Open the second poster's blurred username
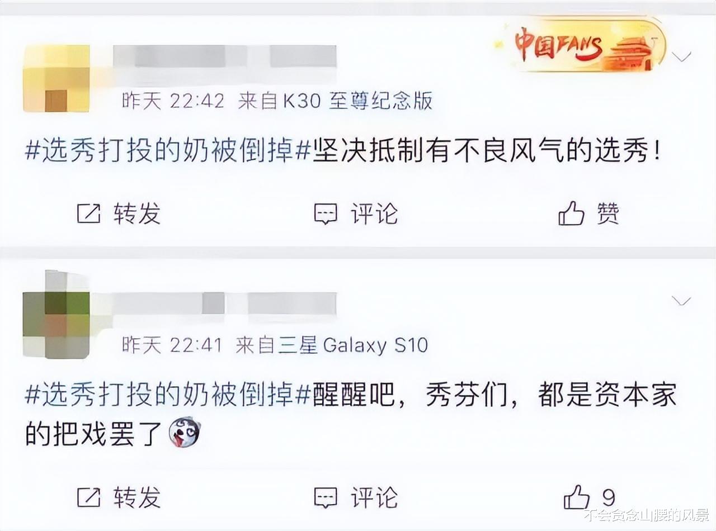 click(225, 304)
